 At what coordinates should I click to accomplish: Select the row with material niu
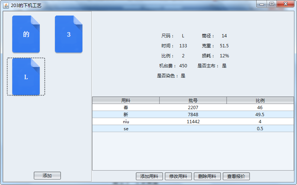point(193,122)
